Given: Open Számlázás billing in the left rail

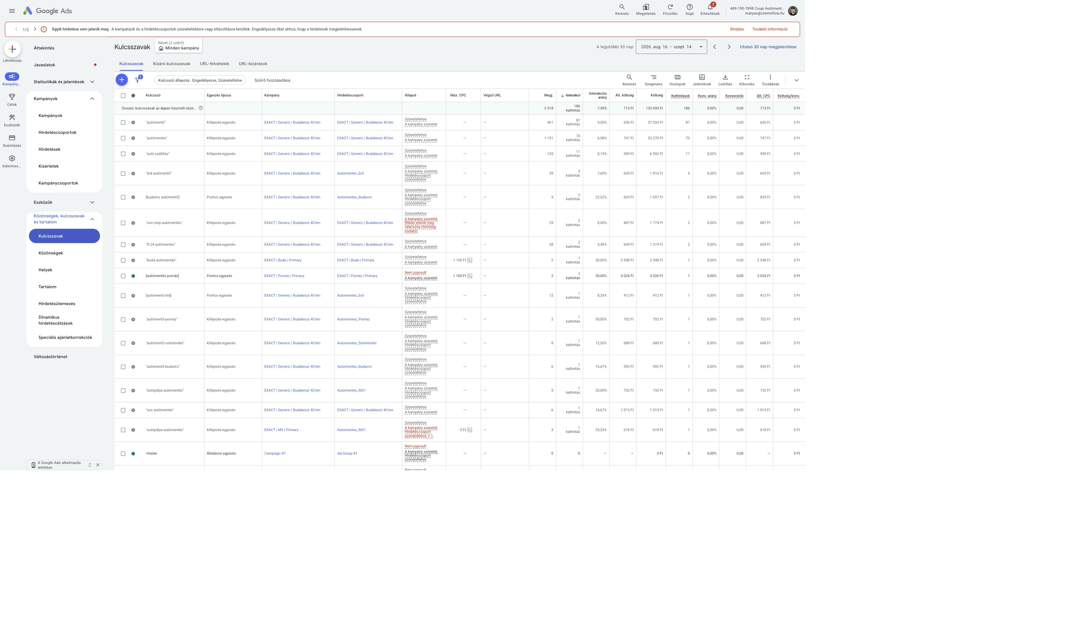Looking at the screenshot, I should point(12,140).
